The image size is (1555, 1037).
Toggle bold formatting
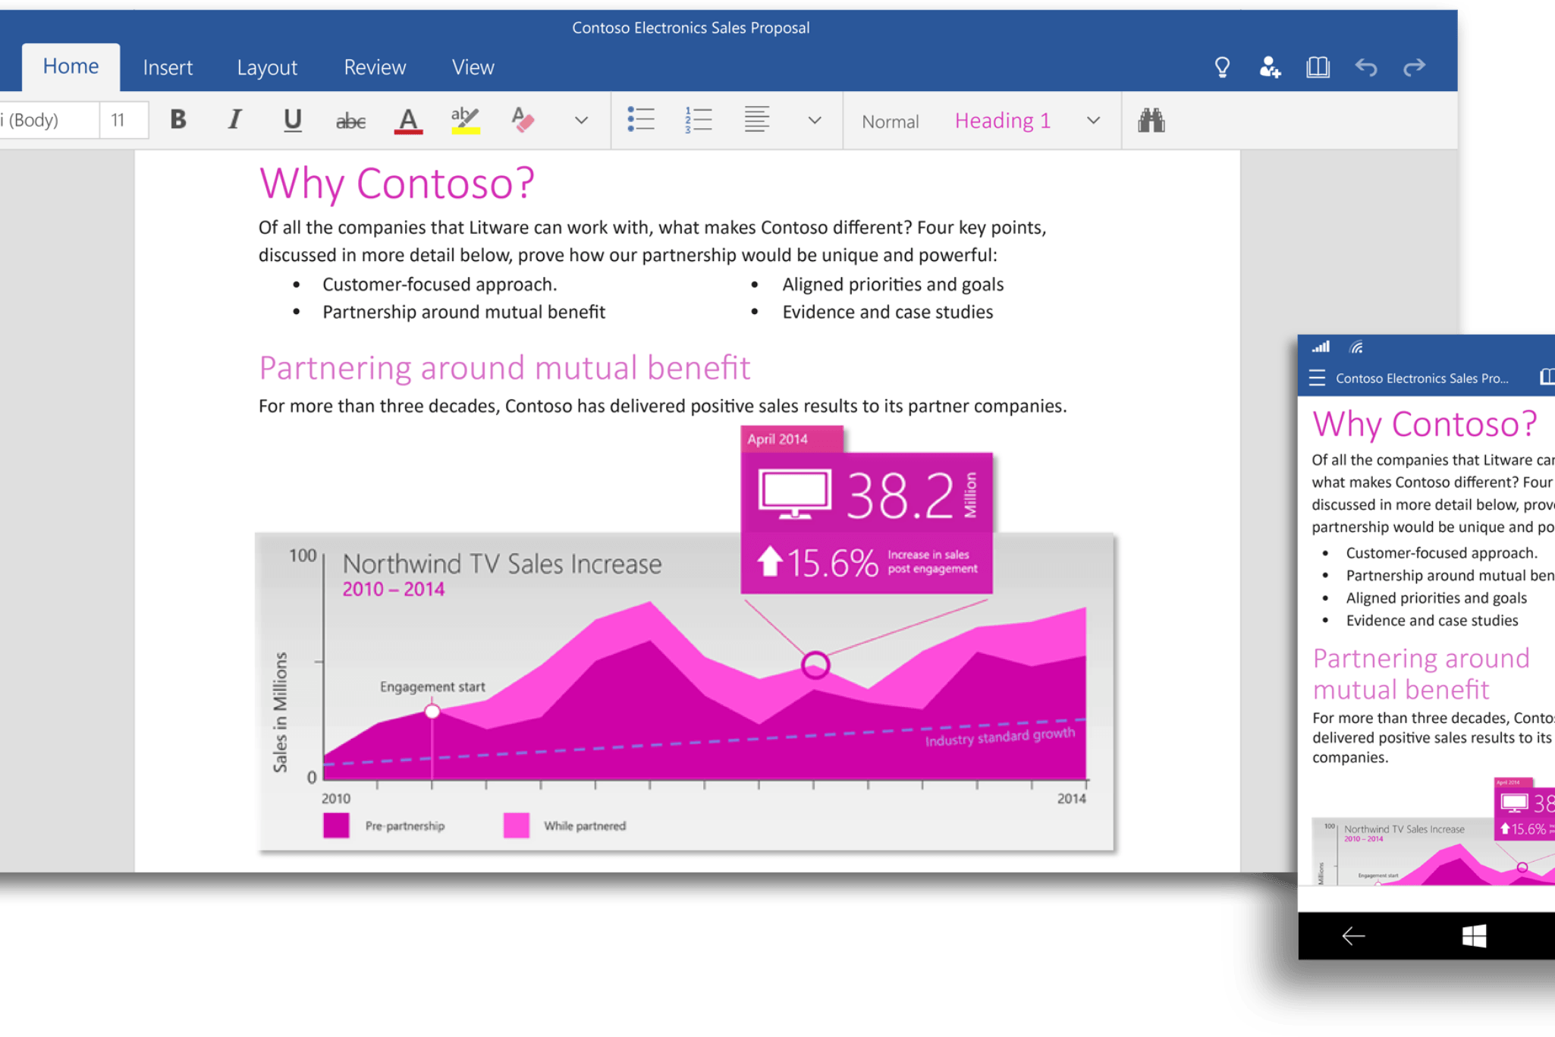coord(177,120)
